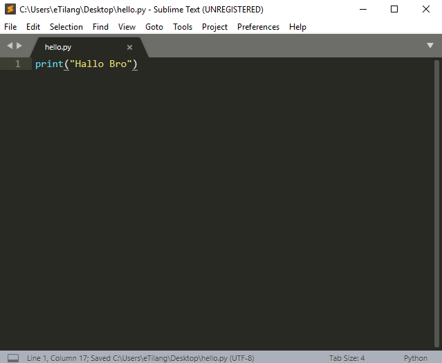Image resolution: width=442 pixels, height=363 pixels.
Task: Open the Project menu
Action: click(214, 27)
